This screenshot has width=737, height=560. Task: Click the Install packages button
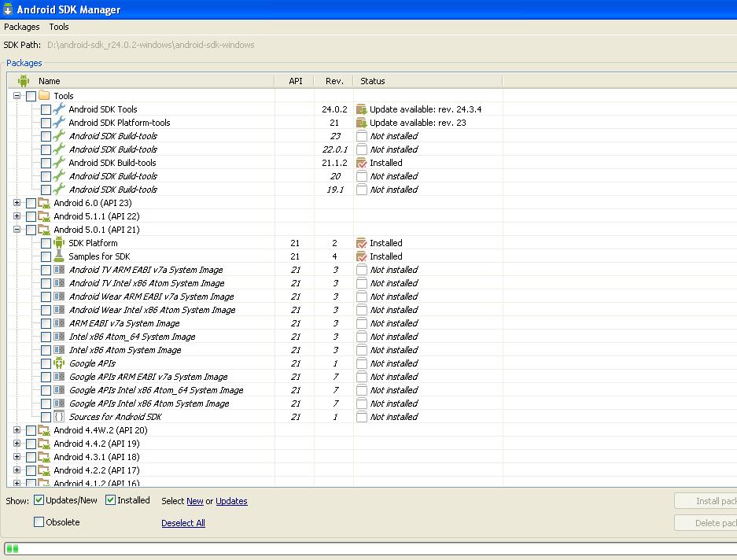click(706, 501)
